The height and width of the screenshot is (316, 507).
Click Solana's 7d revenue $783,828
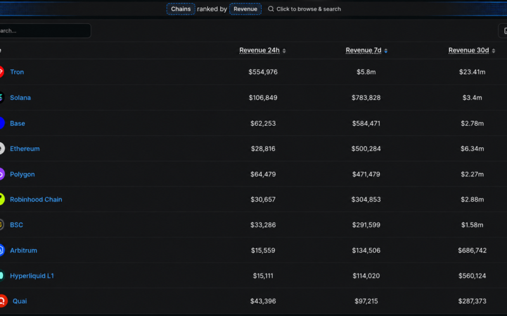pos(366,98)
